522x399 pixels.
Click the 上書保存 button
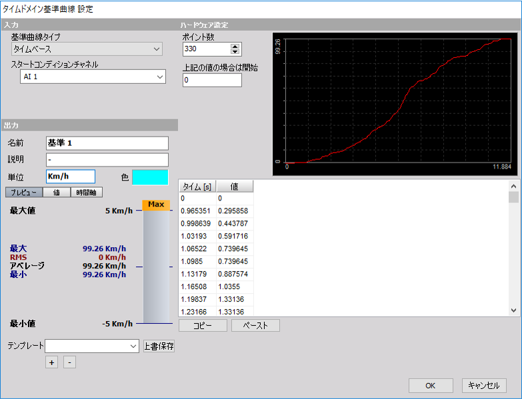pyautogui.click(x=159, y=346)
